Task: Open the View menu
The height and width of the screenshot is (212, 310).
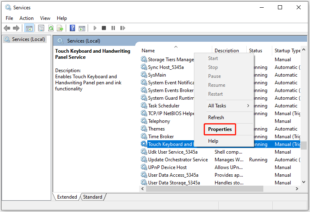Action: (45, 18)
